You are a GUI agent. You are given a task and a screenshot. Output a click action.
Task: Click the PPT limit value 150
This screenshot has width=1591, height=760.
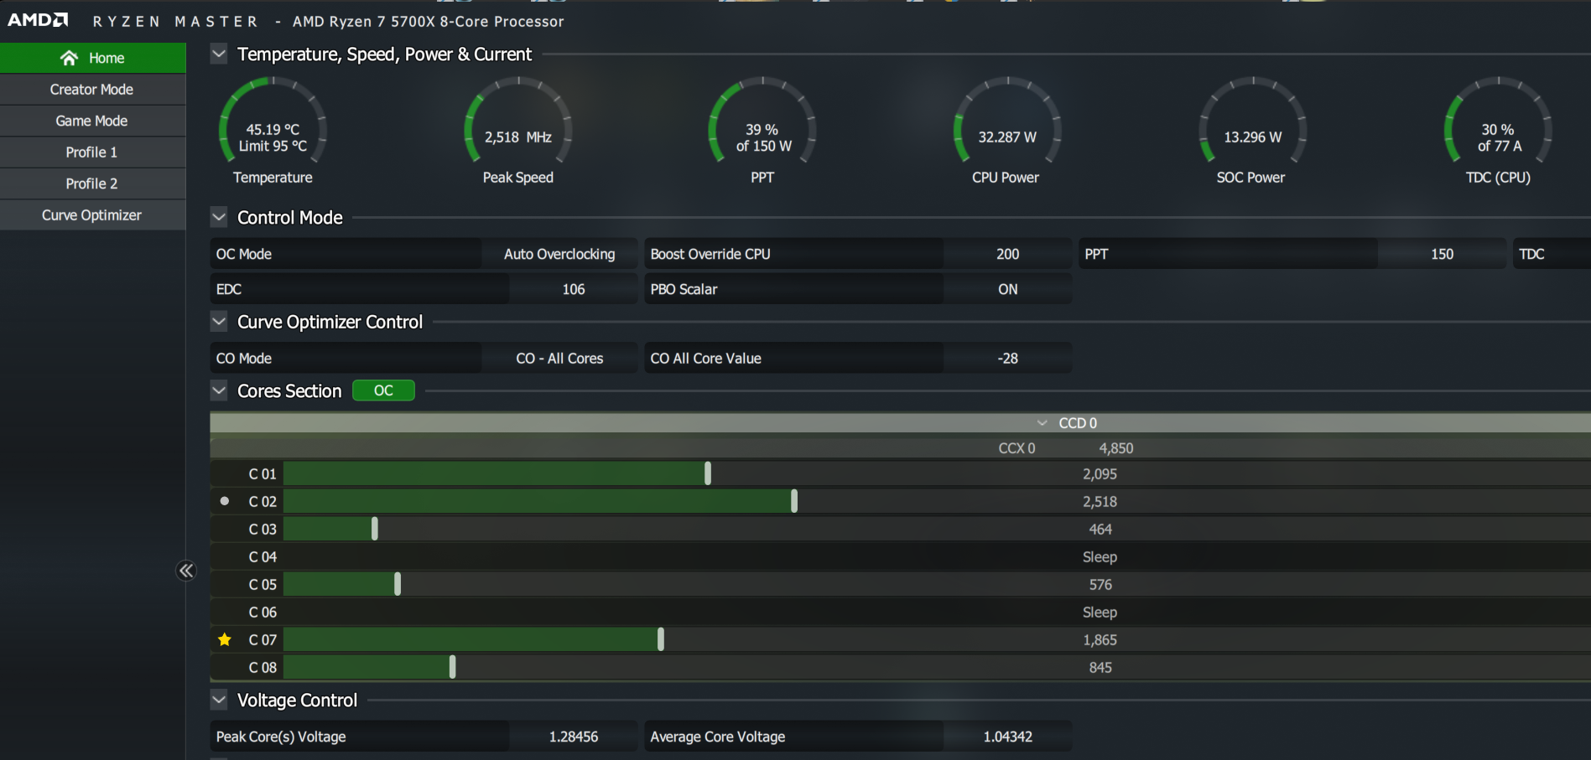(1442, 254)
